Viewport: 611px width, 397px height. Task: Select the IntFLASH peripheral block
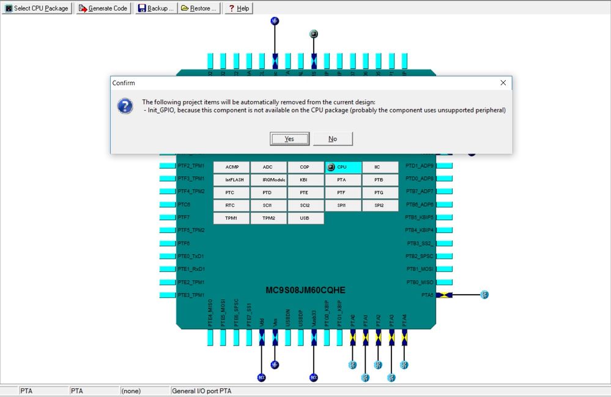[x=231, y=180]
